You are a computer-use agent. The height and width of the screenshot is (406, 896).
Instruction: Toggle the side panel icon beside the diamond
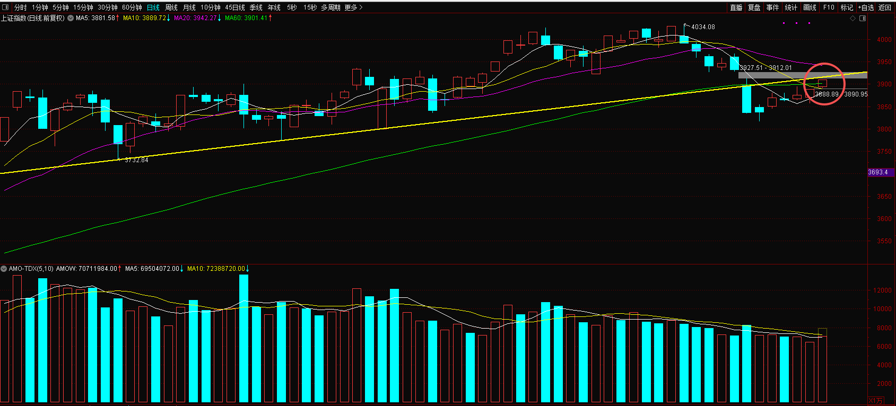(863, 18)
